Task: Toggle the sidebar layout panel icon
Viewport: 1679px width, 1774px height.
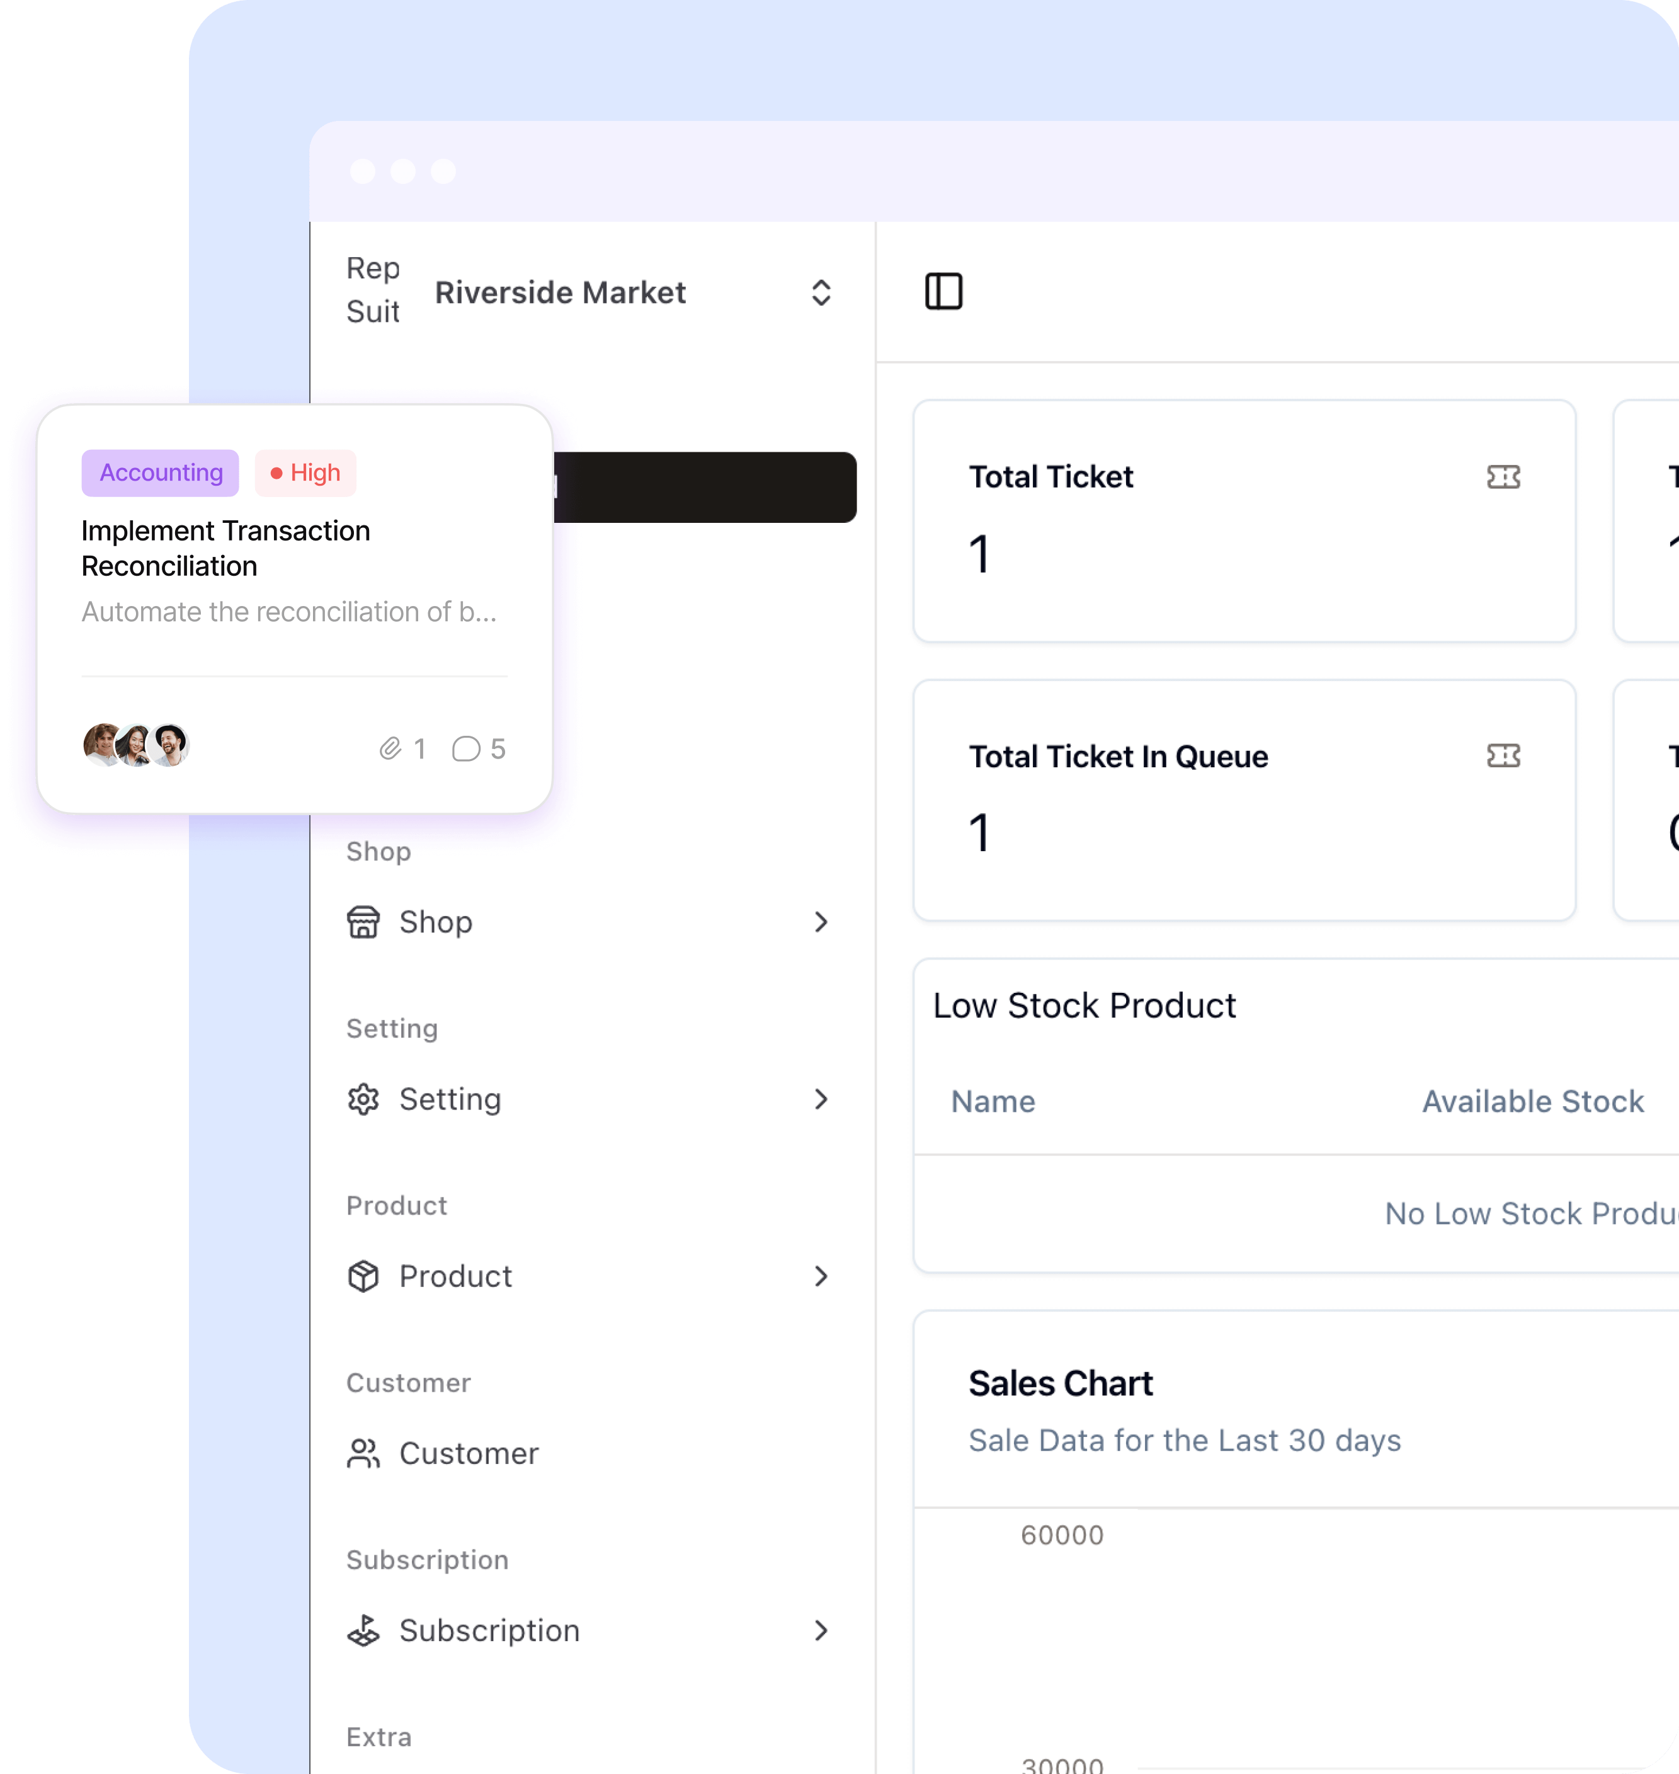Action: 942,292
